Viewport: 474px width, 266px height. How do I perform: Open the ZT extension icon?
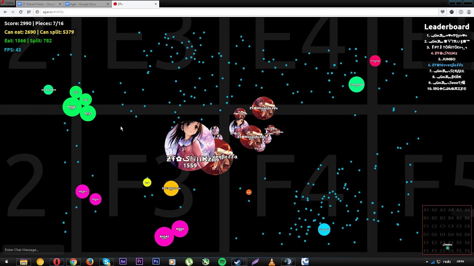pos(452,12)
